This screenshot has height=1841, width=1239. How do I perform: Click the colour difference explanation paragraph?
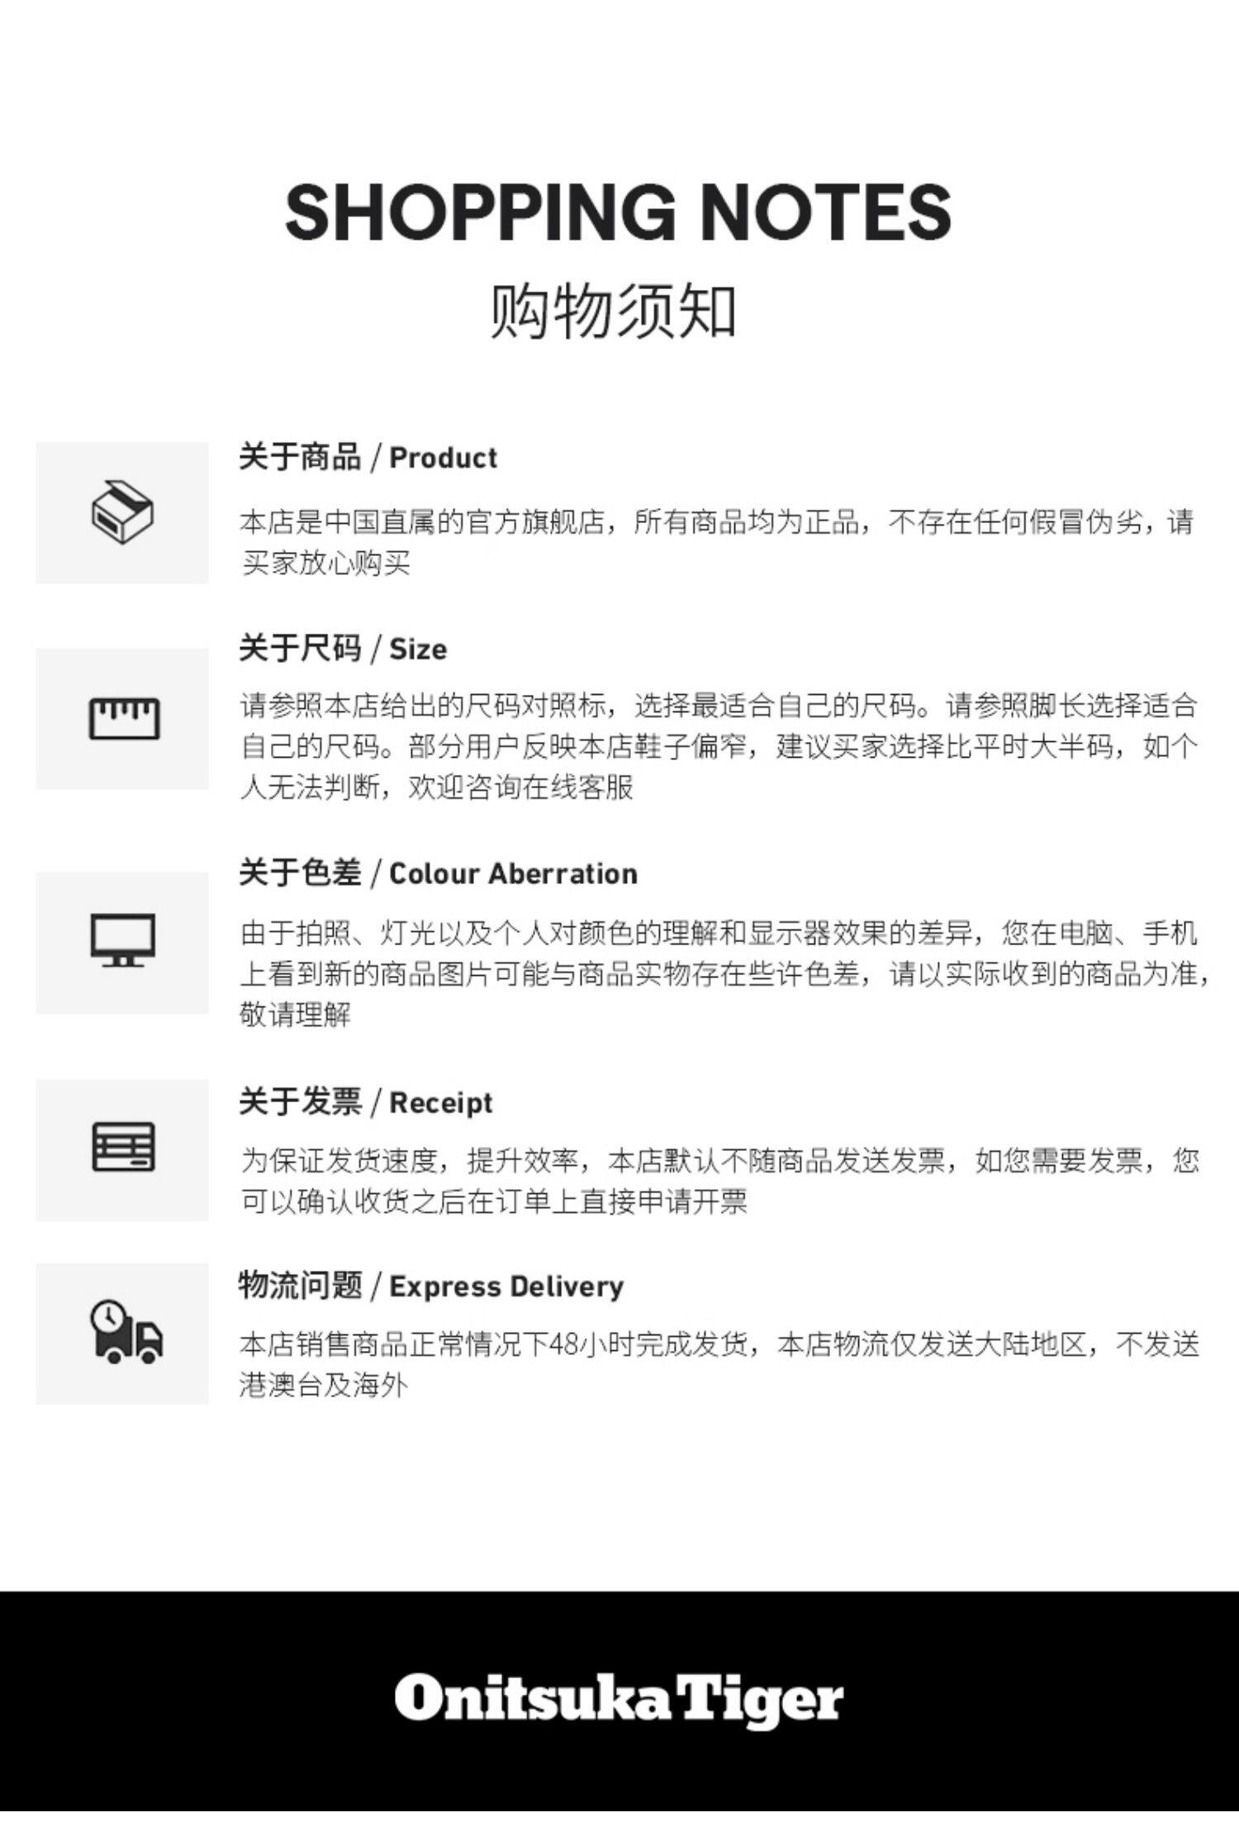pyautogui.click(x=725, y=973)
